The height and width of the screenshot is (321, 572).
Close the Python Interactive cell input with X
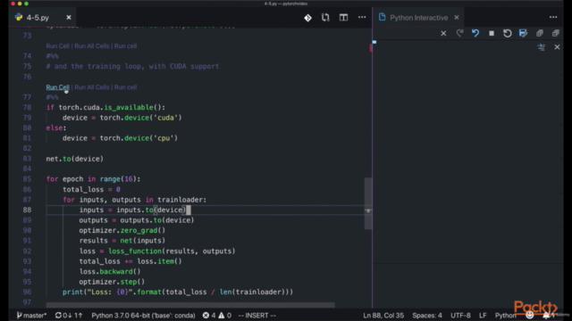557,47
